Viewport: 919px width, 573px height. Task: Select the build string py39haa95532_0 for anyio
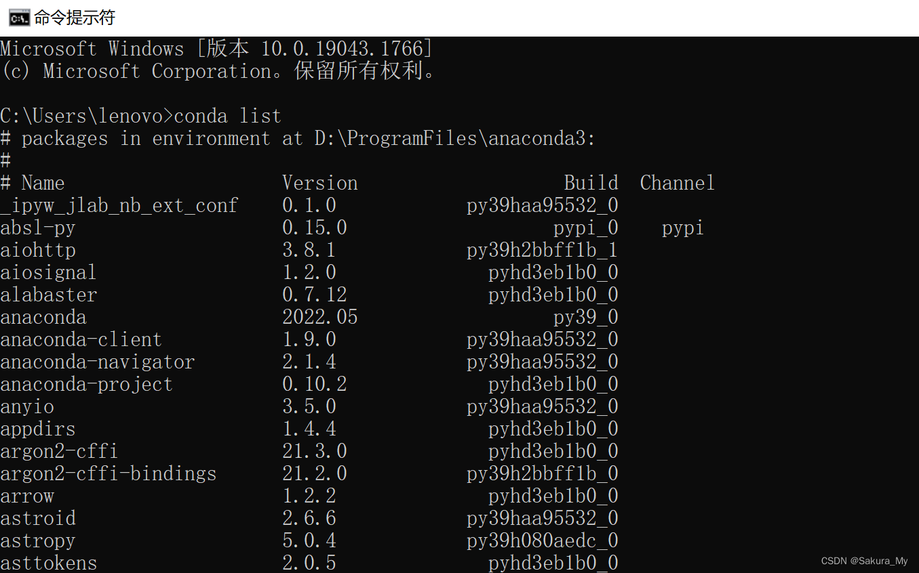click(x=542, y=406)
